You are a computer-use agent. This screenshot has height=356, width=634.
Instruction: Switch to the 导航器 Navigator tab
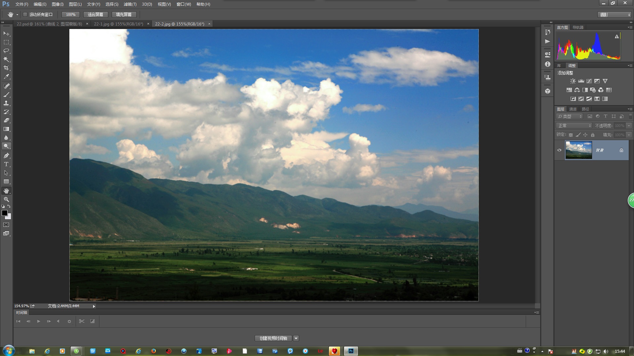click(578, 27)
